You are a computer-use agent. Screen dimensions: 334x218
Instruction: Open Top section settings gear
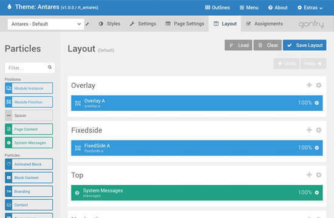point(319,175)
